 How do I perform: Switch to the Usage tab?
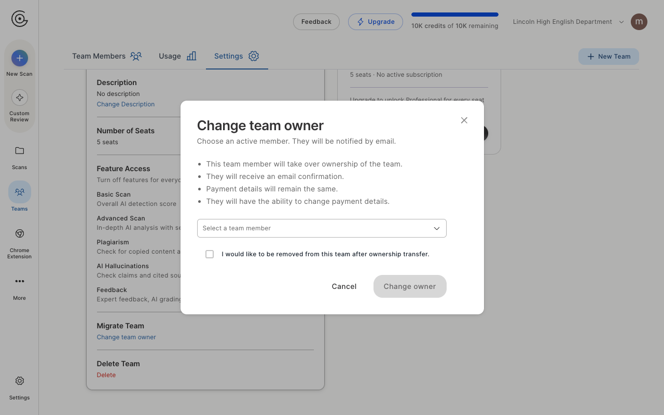point(177,56)
